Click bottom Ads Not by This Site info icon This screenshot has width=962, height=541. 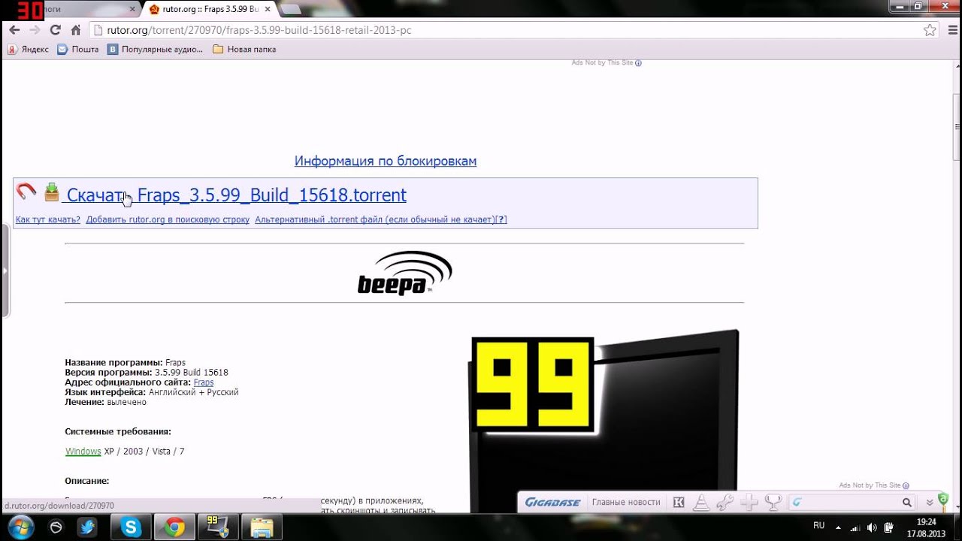click(906, 486)
